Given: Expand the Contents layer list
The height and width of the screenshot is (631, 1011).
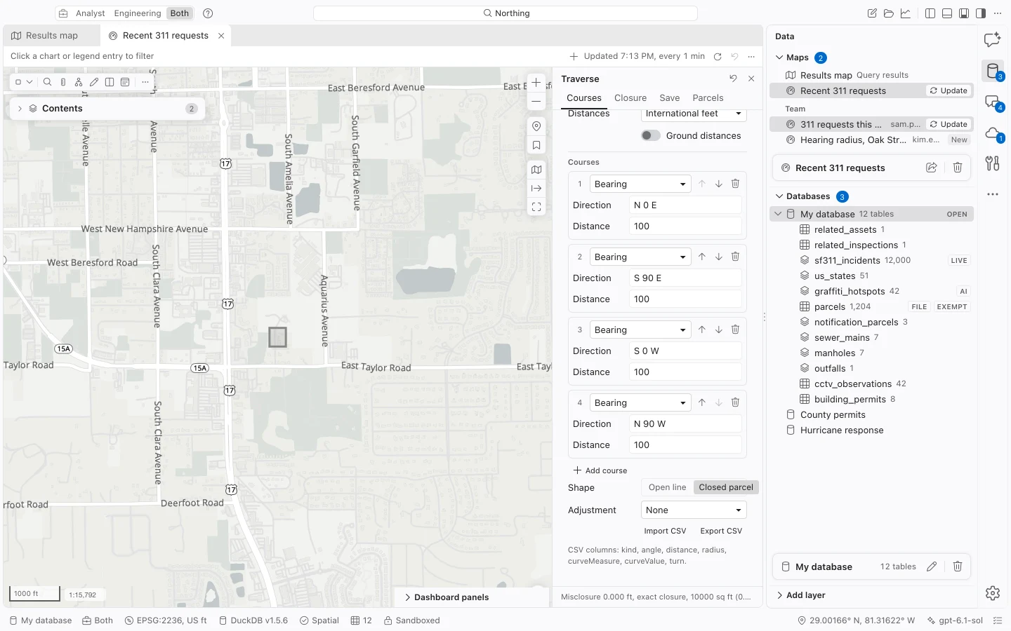Looking at the screenshot, I should 20,109.
